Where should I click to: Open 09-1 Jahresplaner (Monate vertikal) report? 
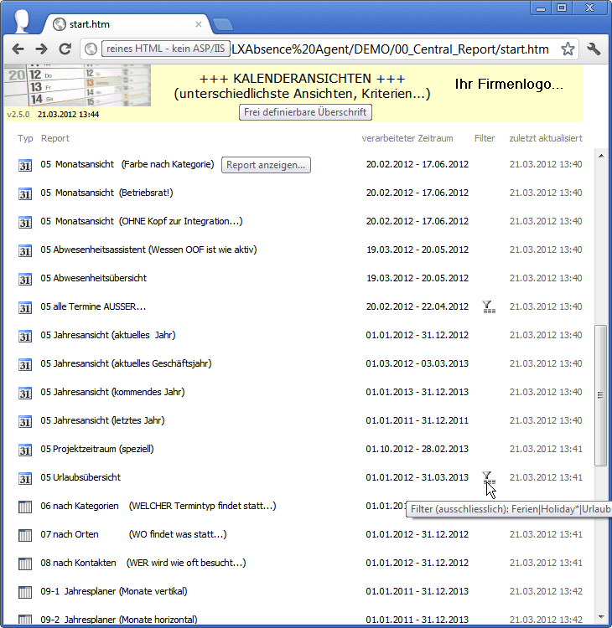[113, 591]
